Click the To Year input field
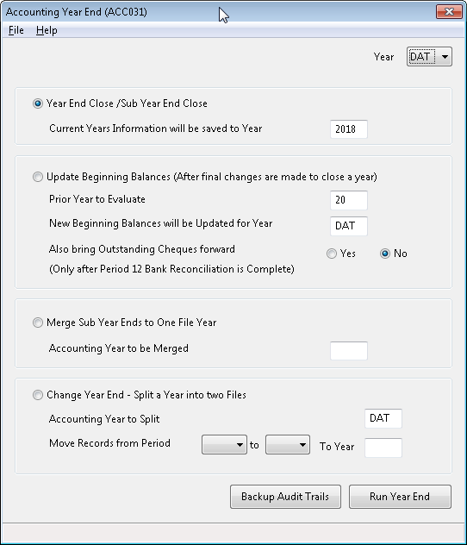 point(383,448)
